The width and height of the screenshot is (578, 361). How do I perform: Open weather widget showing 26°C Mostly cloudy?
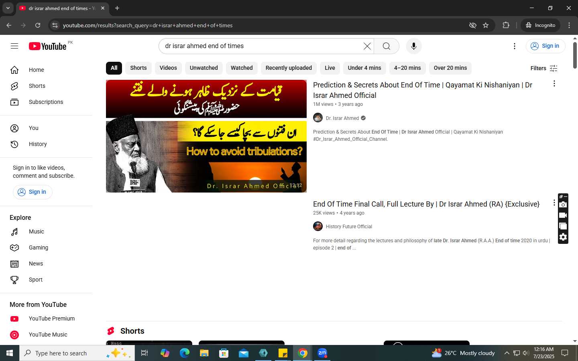coord(463,353)
